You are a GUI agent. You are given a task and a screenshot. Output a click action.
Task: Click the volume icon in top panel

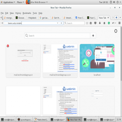click(x=114, y=2)
